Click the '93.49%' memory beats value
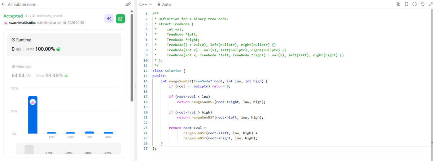Screen dimensions: 433x161 coord(54,76)
